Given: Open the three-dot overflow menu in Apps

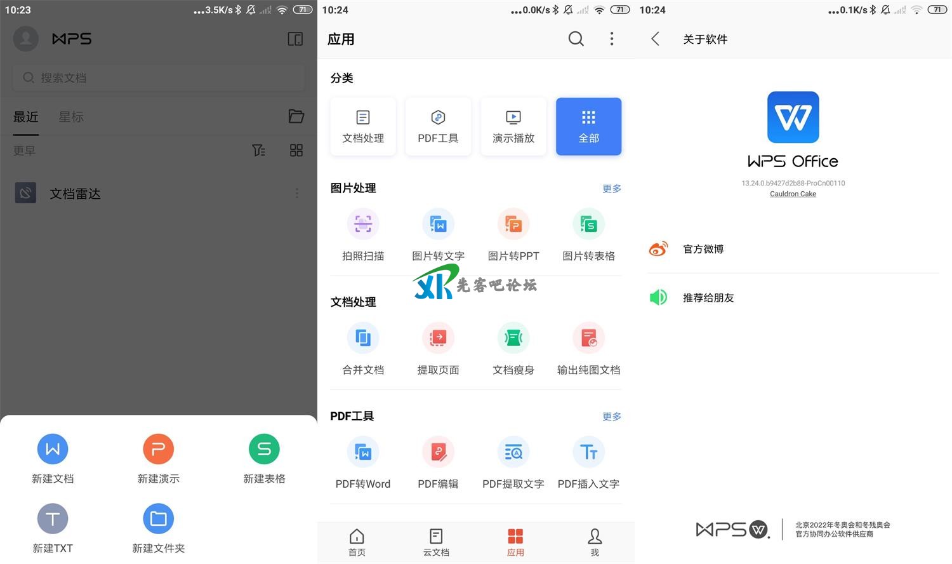Looking at the screenshot, I should 611,39.
